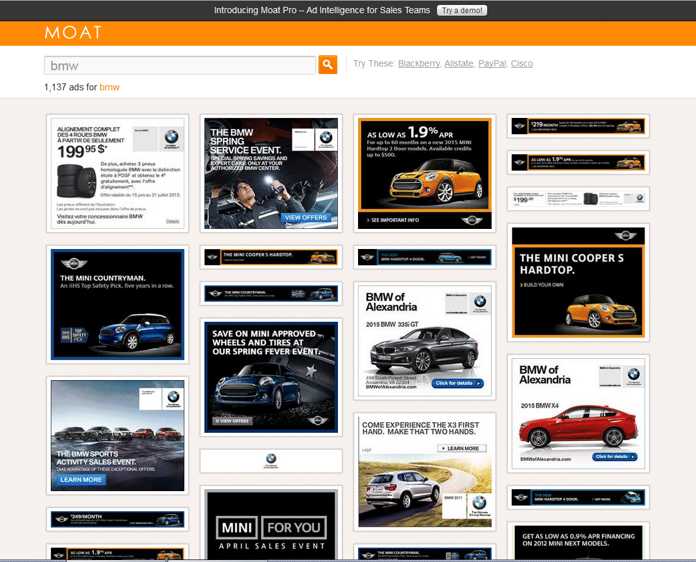Open the 0.9% APR Financing 2012 Mini ad
696x562 pixels.
click(578, 542)
